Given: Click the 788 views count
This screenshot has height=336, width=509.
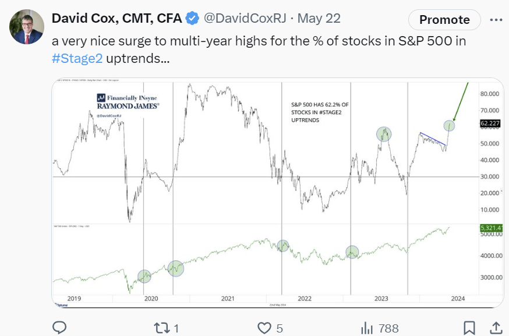Looking at the screenshot, I should [388, 328].
